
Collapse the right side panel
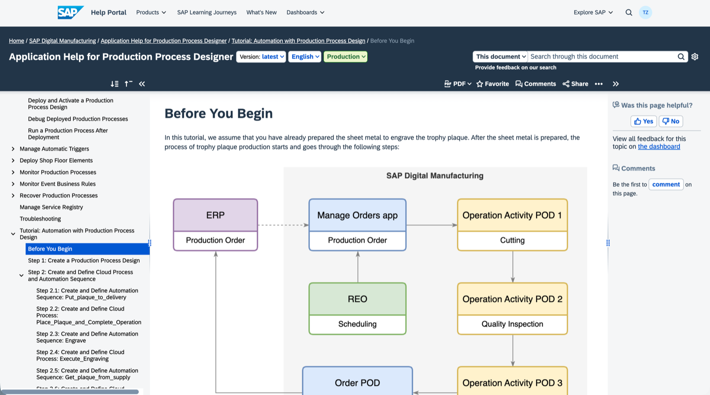616,84
